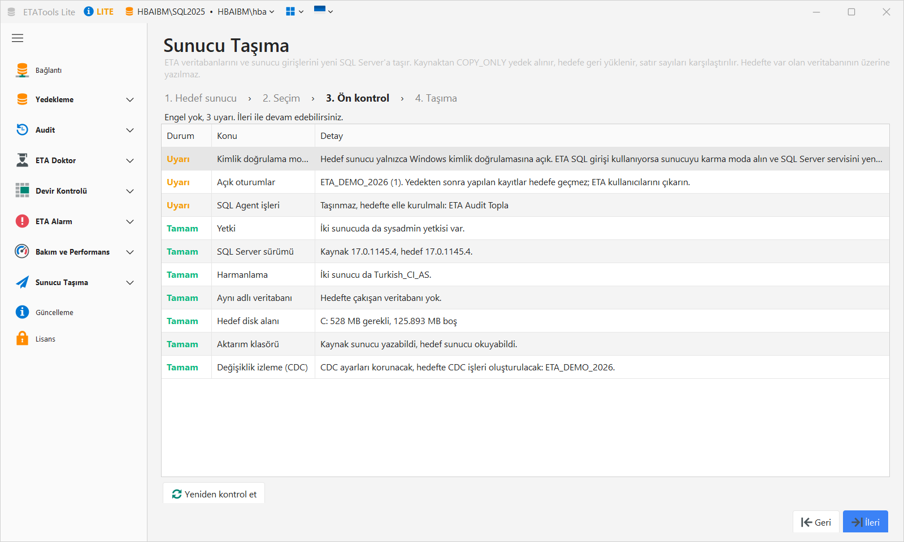Image resolution: width=904 pixels, height=542 pixels.
Task: Click the Sunucu Taşıma paper-plane icon
Action: point(22,282)
